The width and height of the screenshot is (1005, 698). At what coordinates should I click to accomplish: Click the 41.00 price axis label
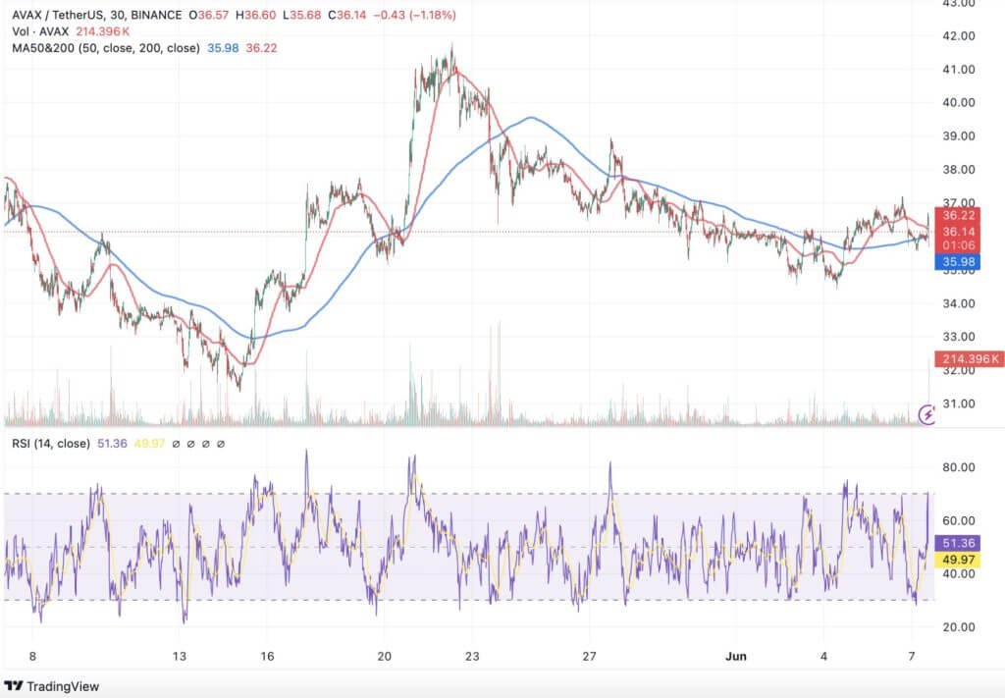point(958,70)
